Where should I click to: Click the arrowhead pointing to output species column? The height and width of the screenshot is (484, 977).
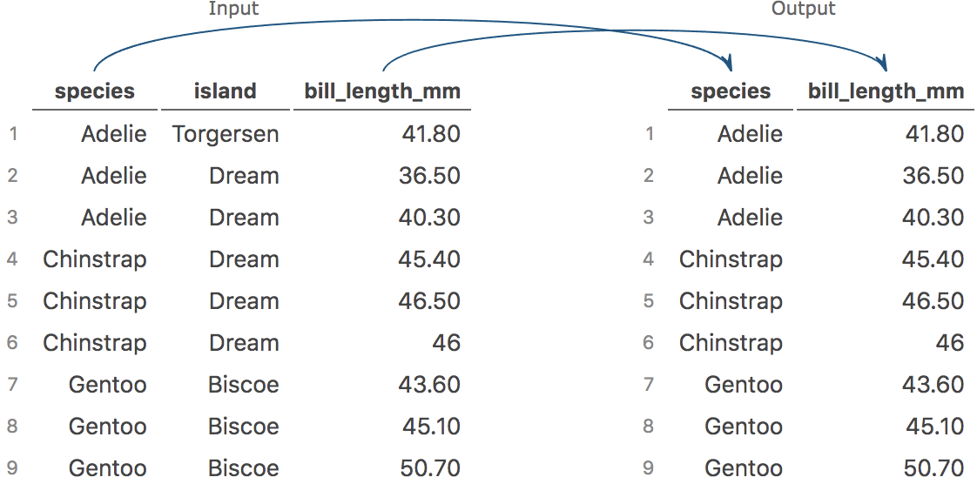click(727, 64)
